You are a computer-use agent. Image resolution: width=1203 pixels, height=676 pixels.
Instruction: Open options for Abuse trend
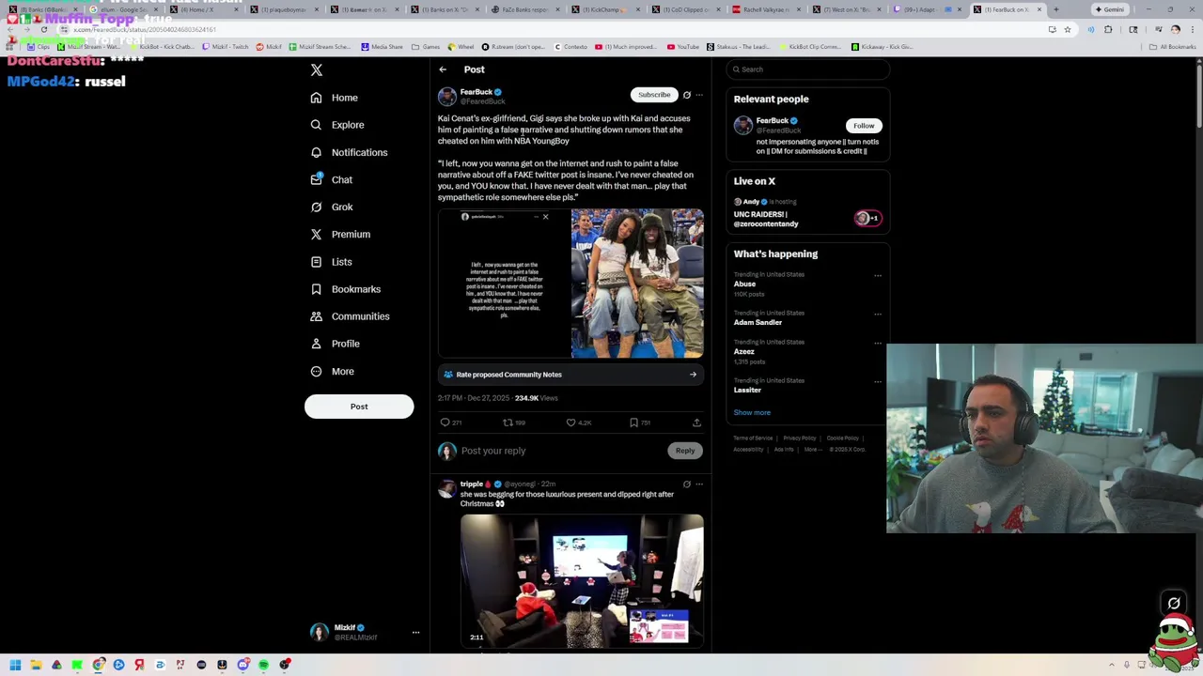tap(878, 275)
